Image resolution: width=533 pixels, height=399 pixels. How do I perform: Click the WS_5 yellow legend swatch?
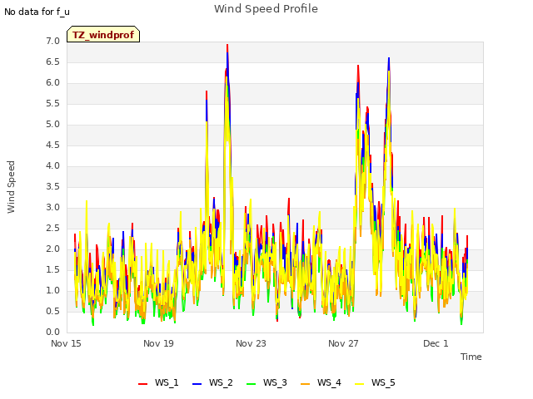point(359,383)
